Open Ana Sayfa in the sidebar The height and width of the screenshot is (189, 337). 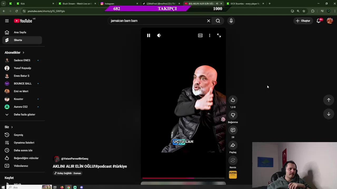[22, 32]
